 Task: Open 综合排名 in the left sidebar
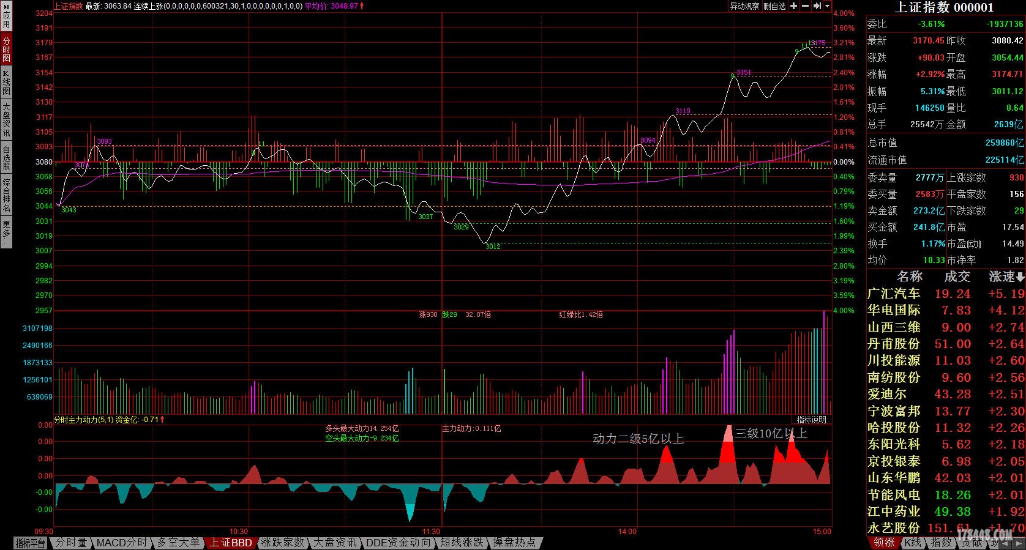point(6,195)
